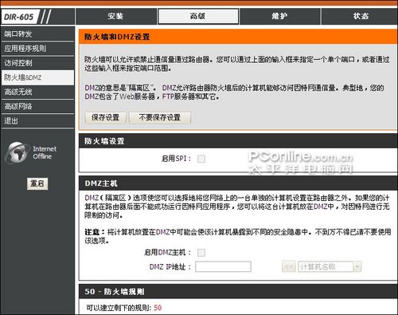This screenshot has width=398, height=315.
Task: Switch to the 维护 (Maintenance) tab
Action: coord(280,16)
